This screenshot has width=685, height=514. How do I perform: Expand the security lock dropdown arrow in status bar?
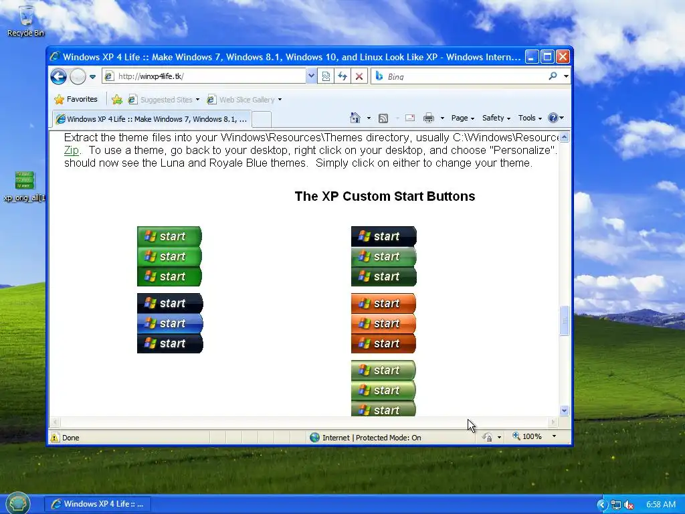pyautogui.click(x=499, y=437)
